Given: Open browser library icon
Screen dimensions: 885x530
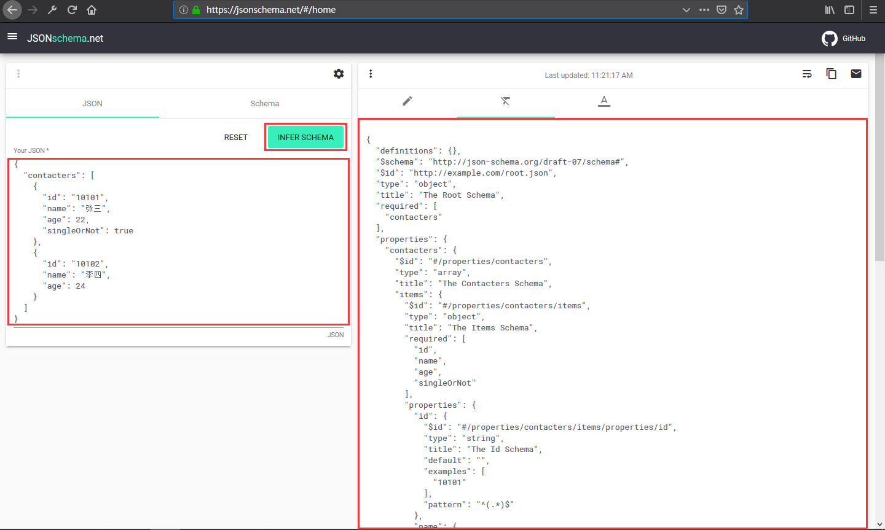Looking at the screenshot, I should 830,10.
